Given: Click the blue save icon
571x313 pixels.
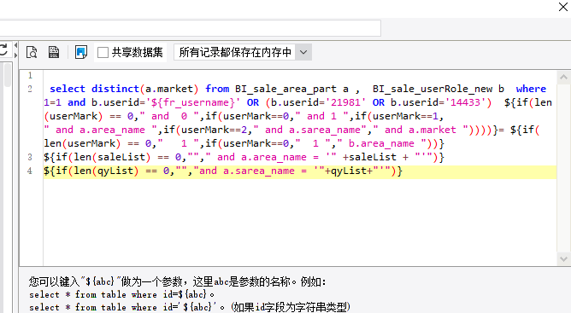Looking at the screenshot, I should tap(81, 52).
